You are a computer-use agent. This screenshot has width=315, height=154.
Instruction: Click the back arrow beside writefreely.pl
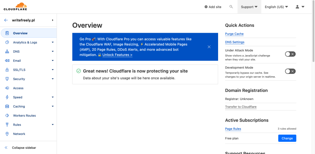[x=6, y=20]
